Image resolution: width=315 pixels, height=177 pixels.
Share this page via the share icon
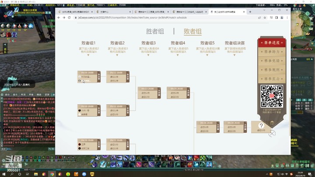pyautogui.click(x=259, y=18)
